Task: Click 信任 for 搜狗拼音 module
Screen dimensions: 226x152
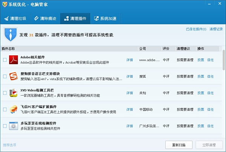Action: point(210,76)
